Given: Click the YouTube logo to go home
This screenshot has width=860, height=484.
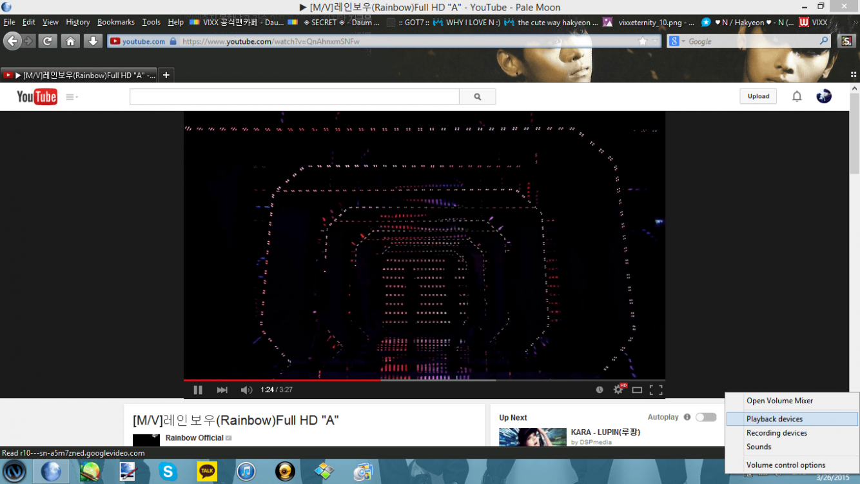Looking at the screenshot, I should pyautogui.click(x=35, y=96).
